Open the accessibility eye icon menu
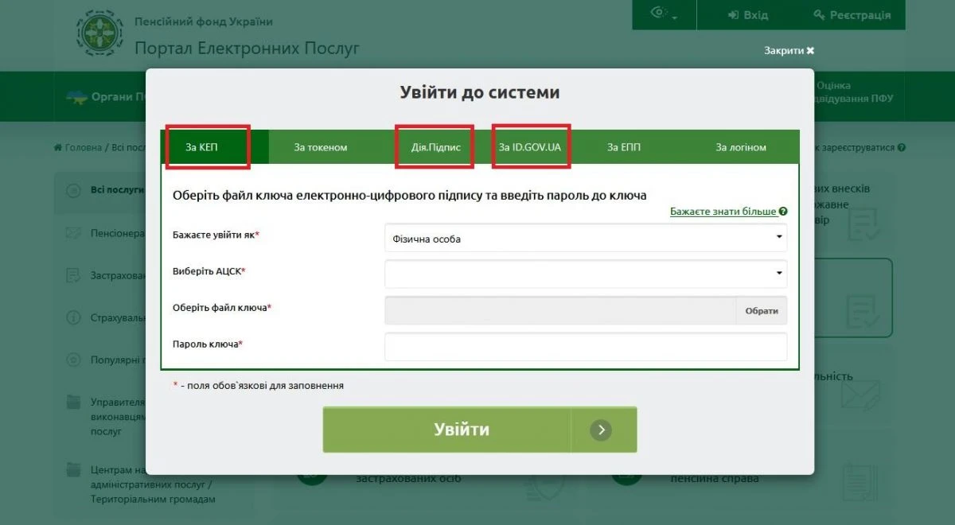 click(x=657, y=12)
